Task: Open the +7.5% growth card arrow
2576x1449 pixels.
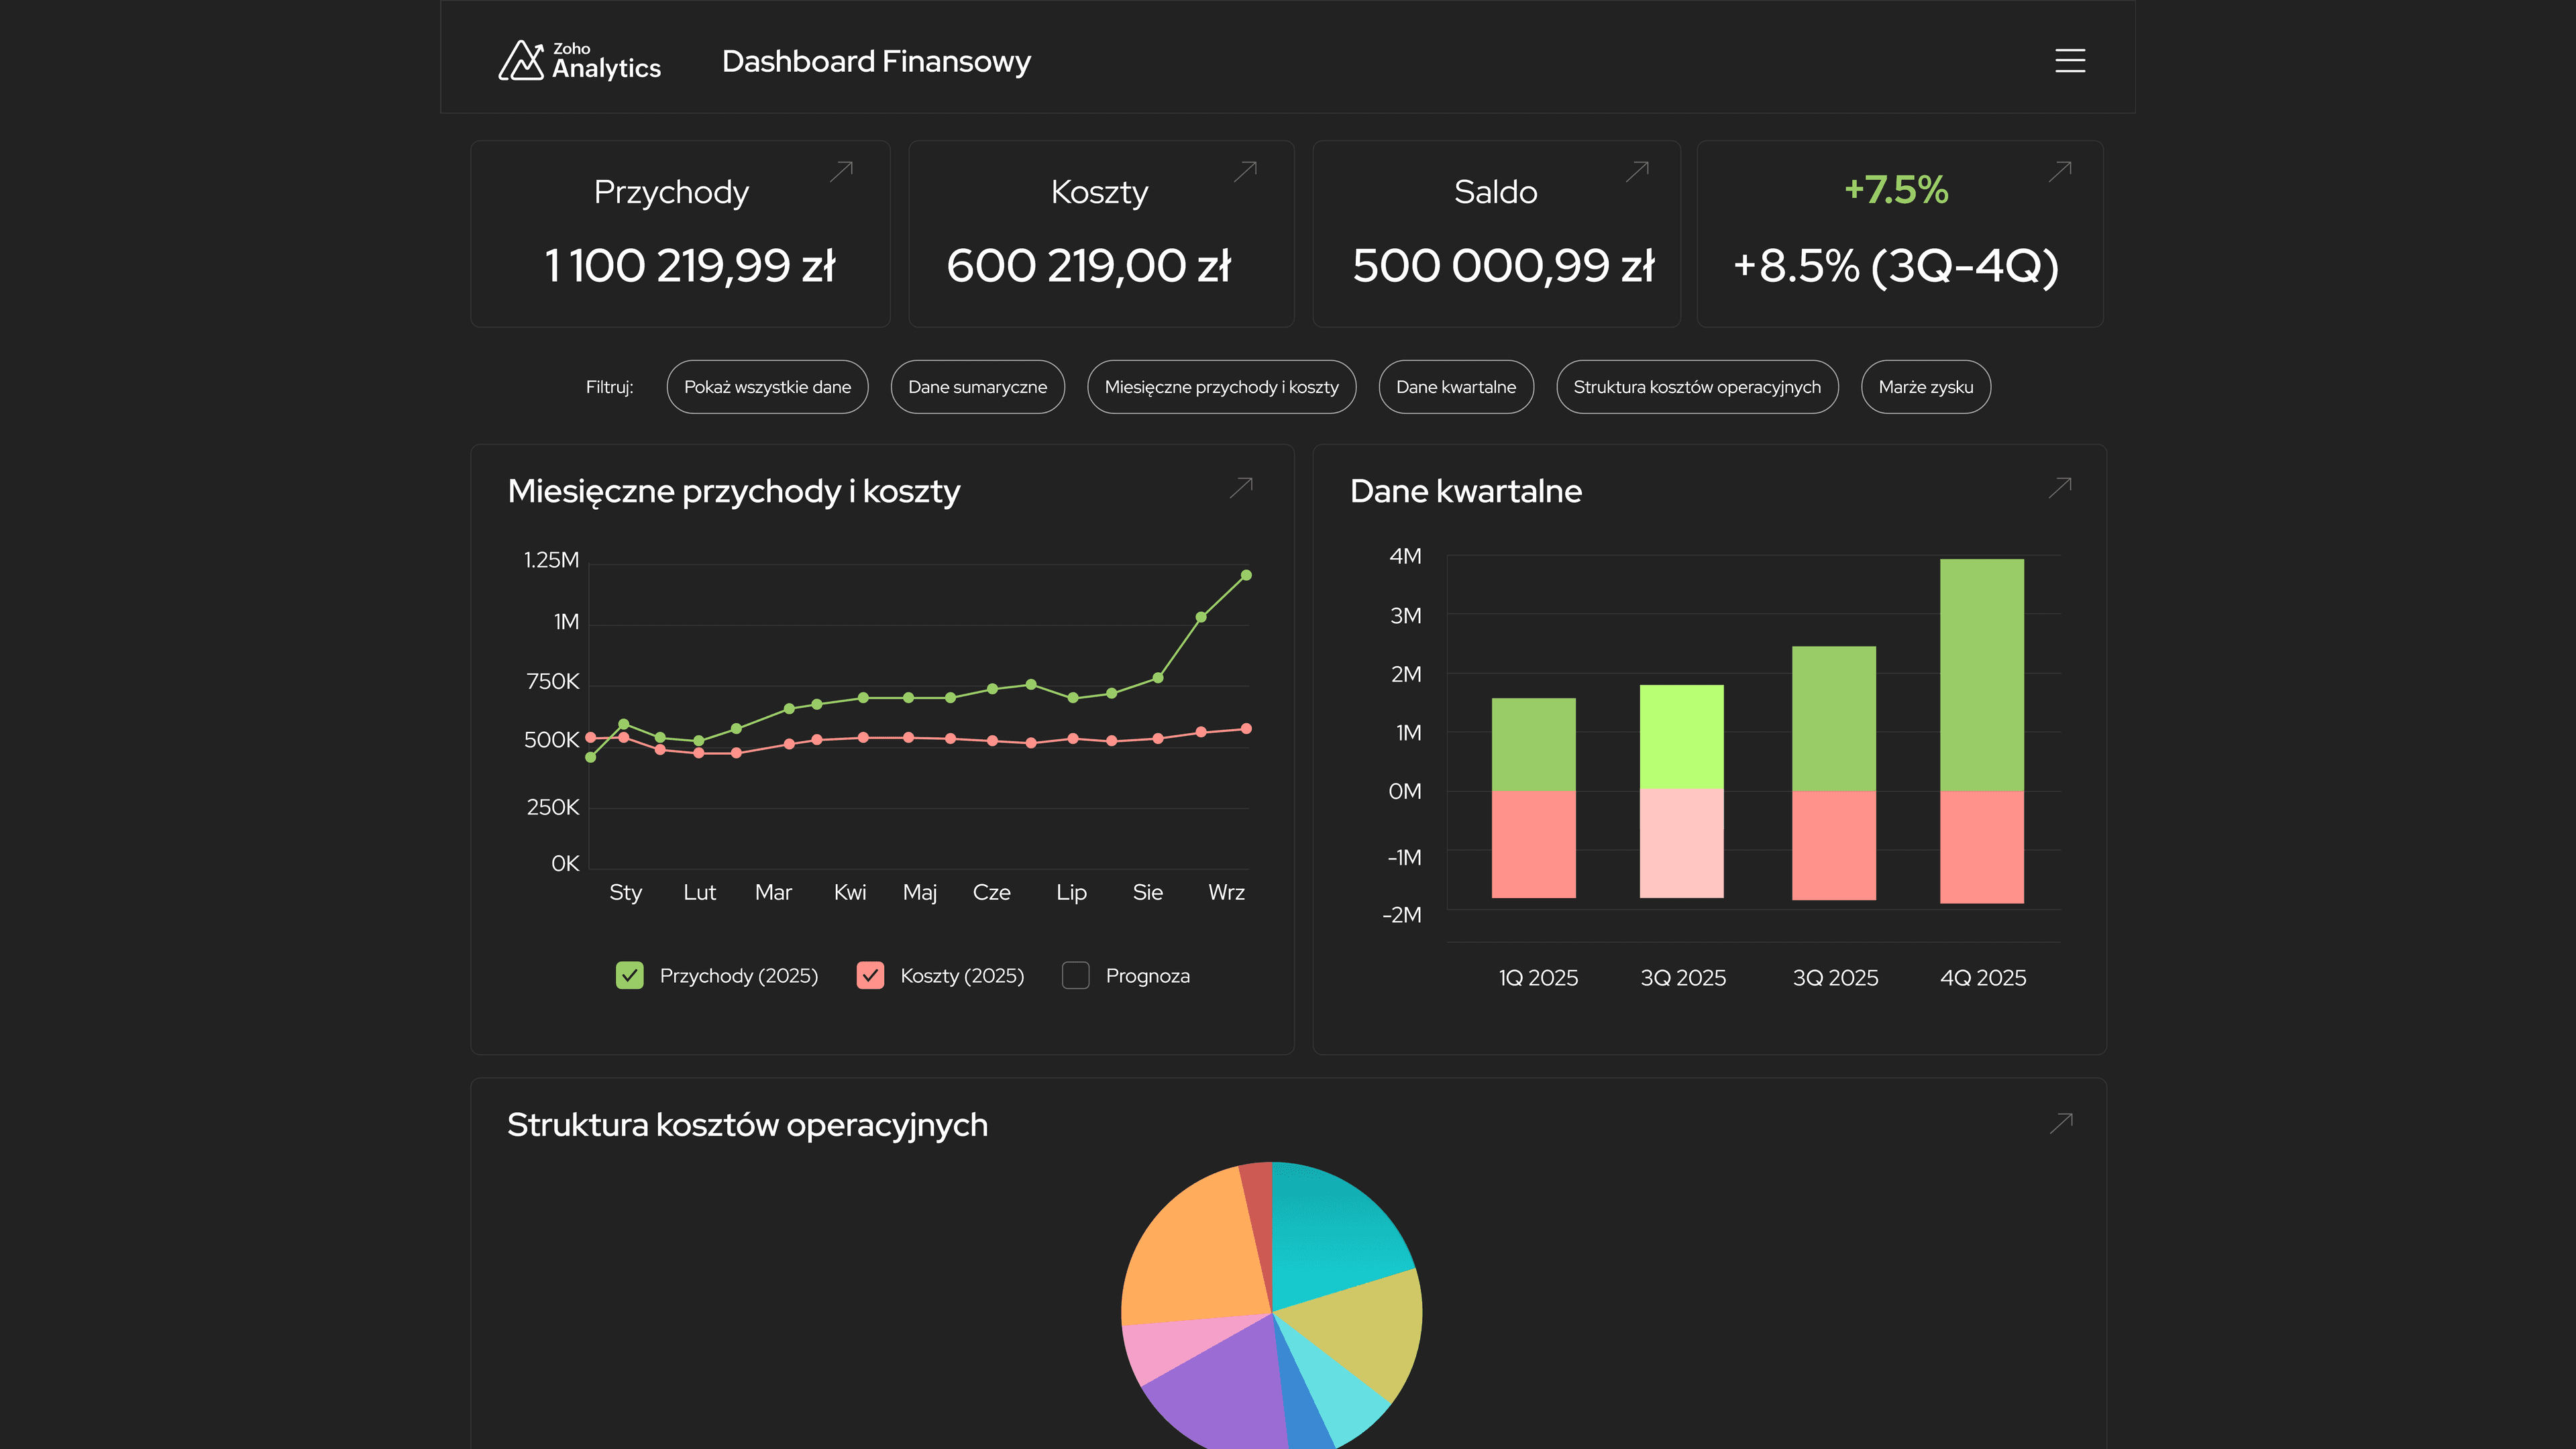Action: pos(2060,171)
